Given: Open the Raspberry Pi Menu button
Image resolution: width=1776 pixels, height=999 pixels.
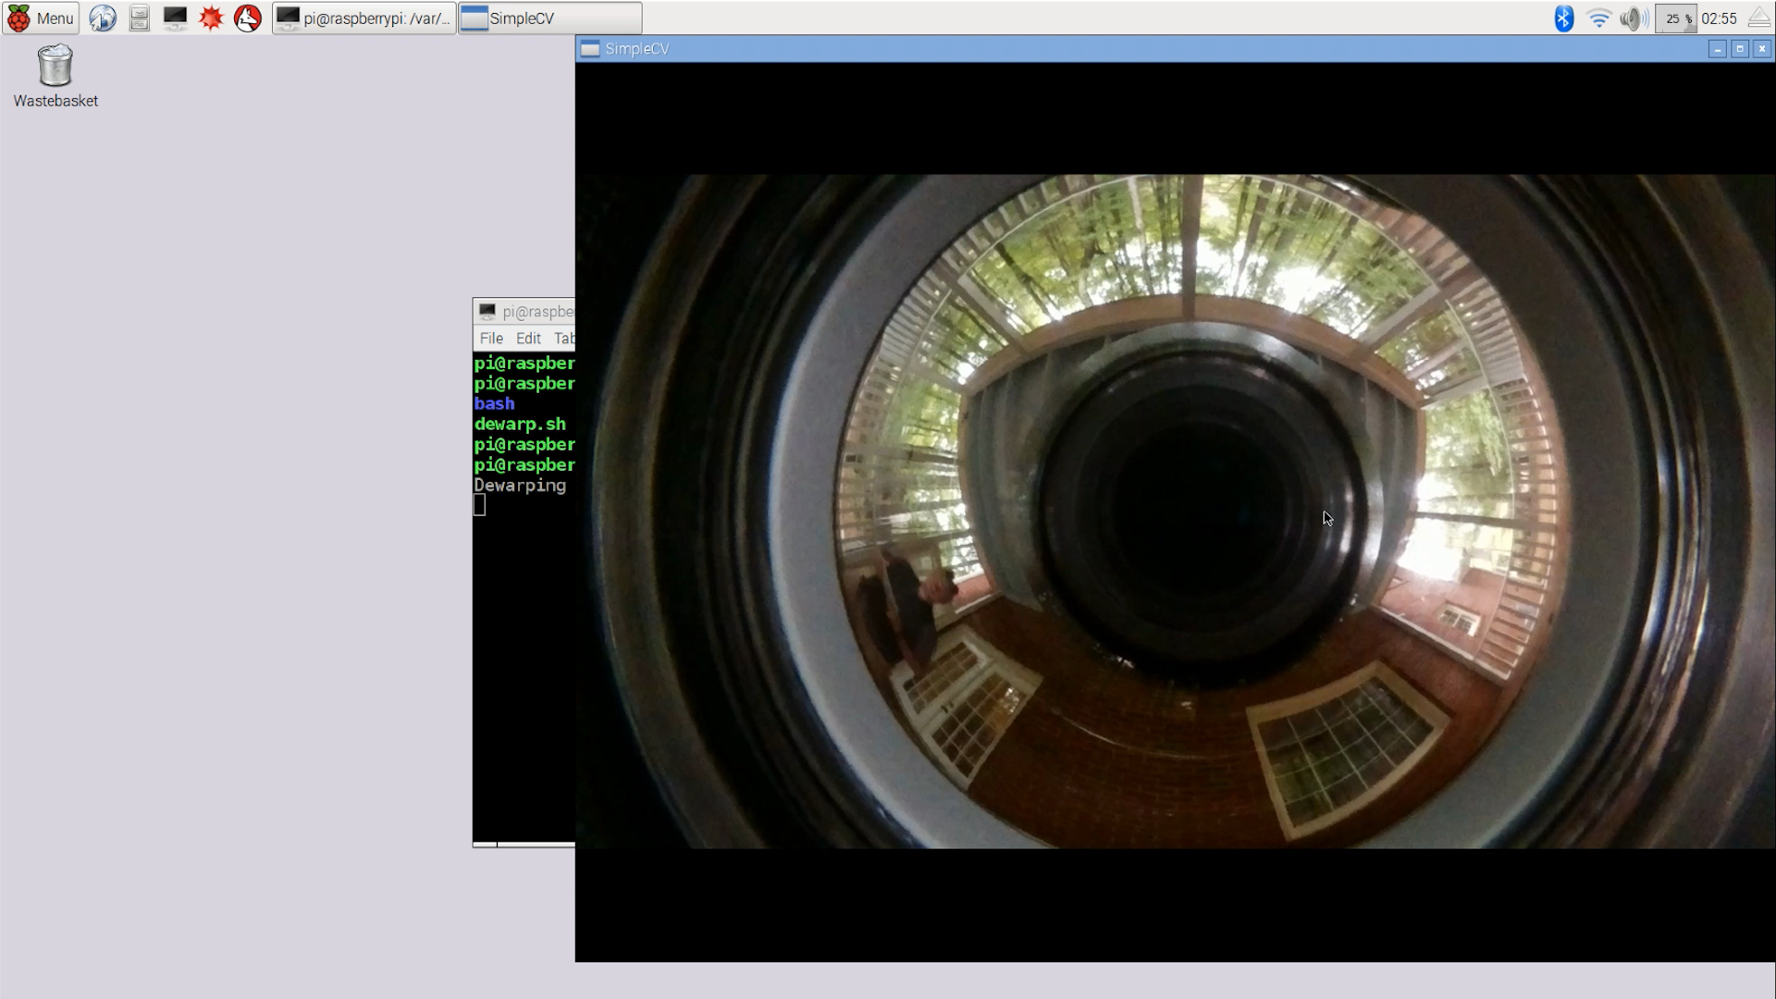Looking at the screenshot, I should pos(41,18).
